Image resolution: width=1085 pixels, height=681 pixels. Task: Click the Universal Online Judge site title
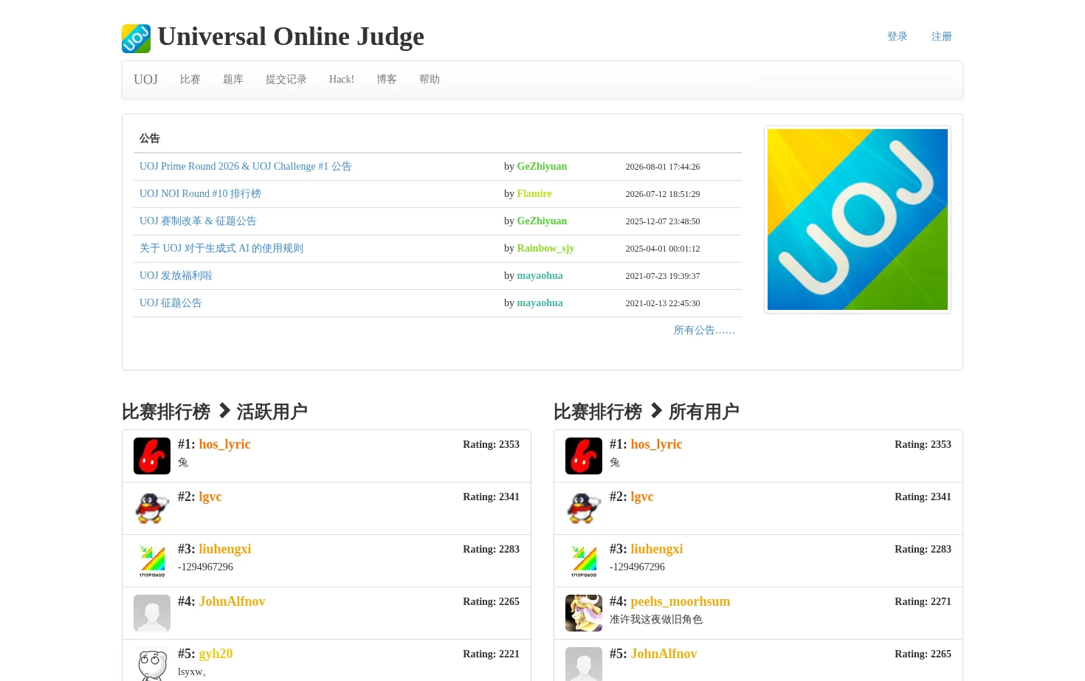291,36
